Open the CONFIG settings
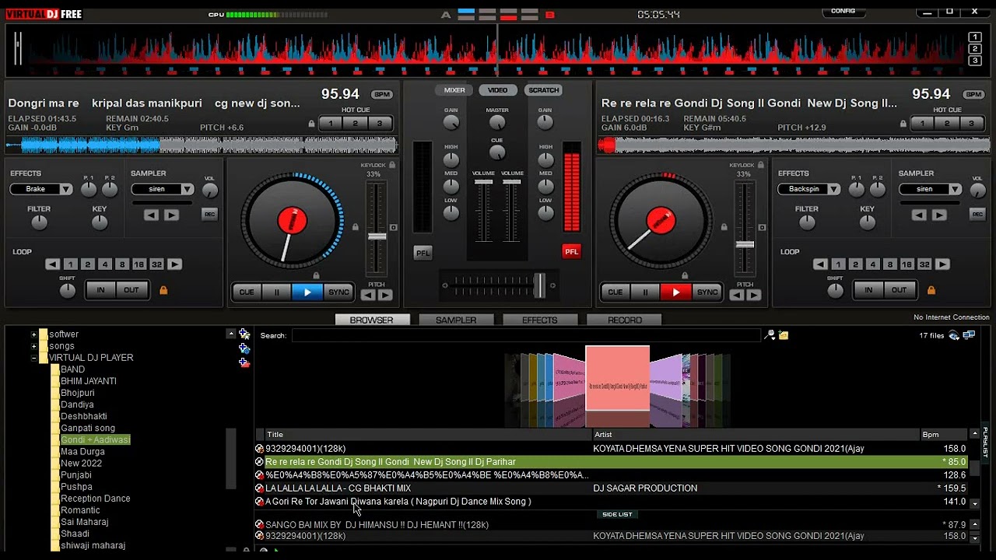Screen dimensions: 996x560 coord(843,12)
